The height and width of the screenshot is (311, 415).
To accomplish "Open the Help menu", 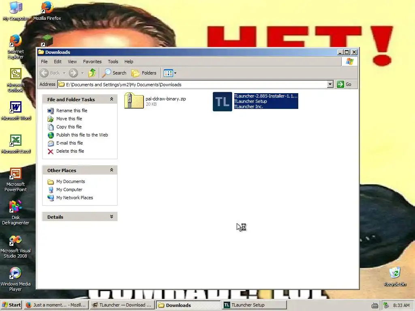I will click(128, 62).
